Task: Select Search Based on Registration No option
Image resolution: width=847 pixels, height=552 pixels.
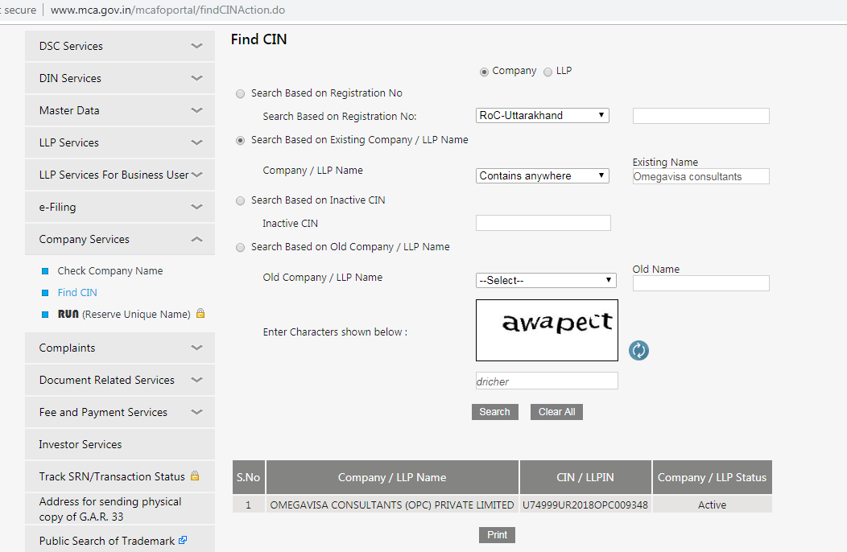Action: (241, 93)
